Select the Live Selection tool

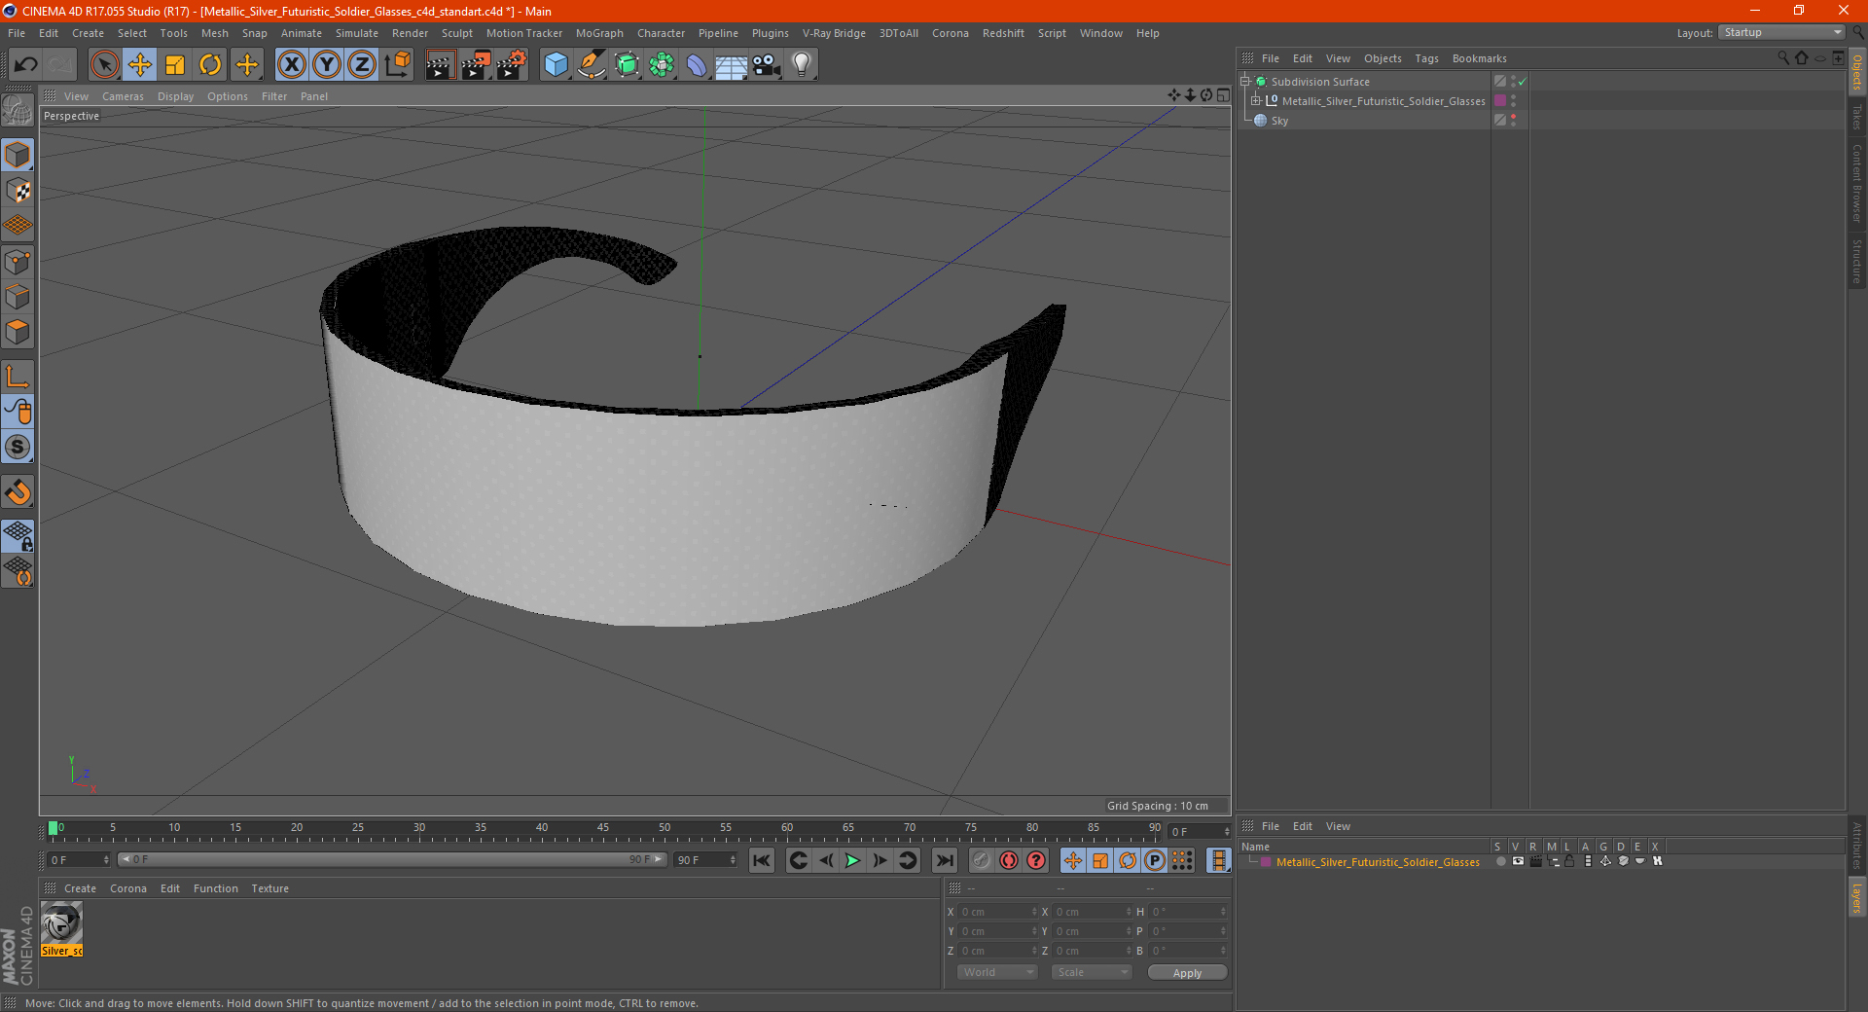[104, 65]
